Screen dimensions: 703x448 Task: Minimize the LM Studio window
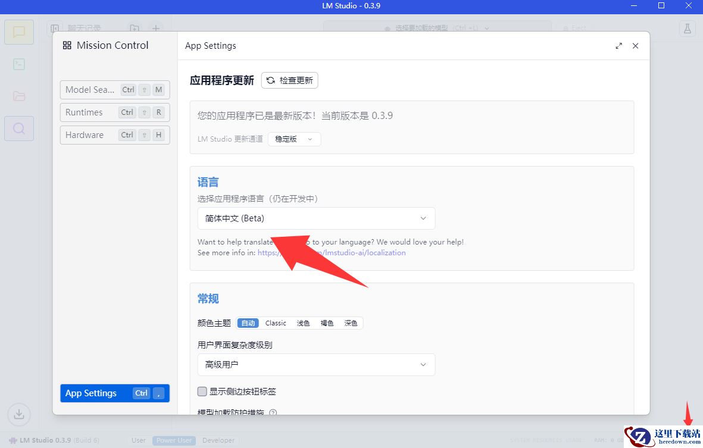(634, 6)
